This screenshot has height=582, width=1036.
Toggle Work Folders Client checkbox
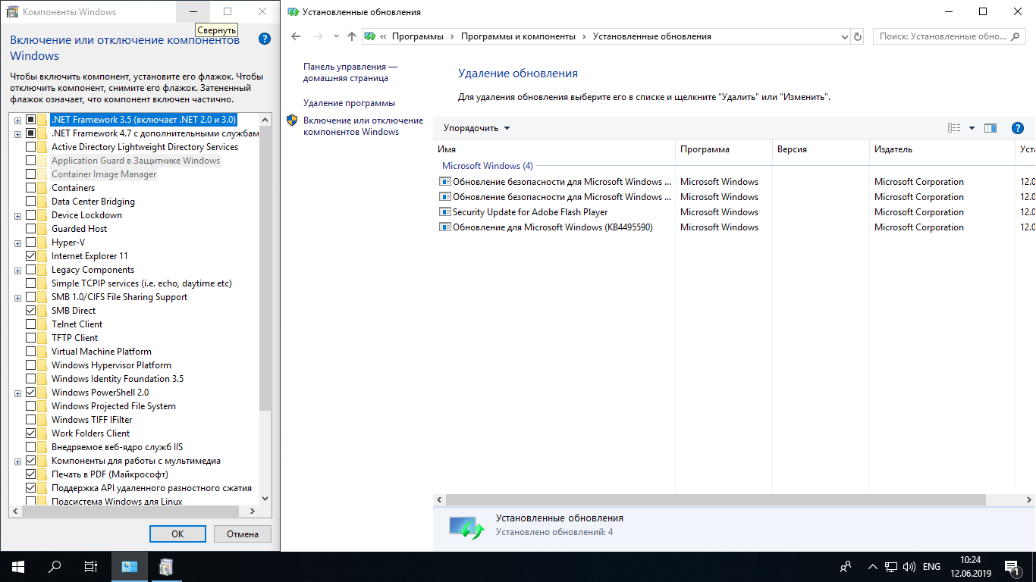[30, 433]
